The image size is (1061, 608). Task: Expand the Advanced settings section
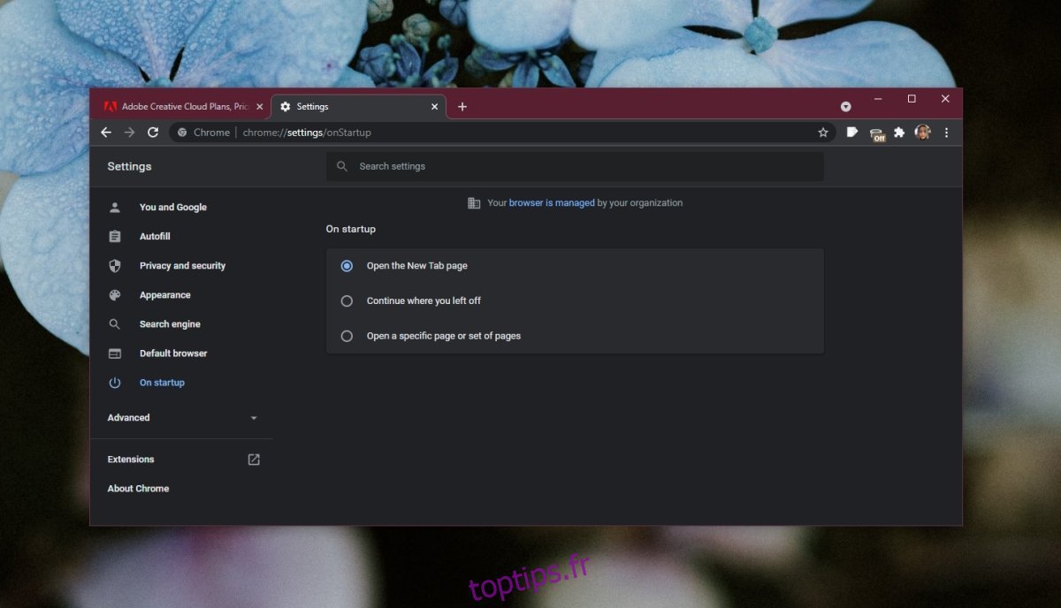(182, 418)
